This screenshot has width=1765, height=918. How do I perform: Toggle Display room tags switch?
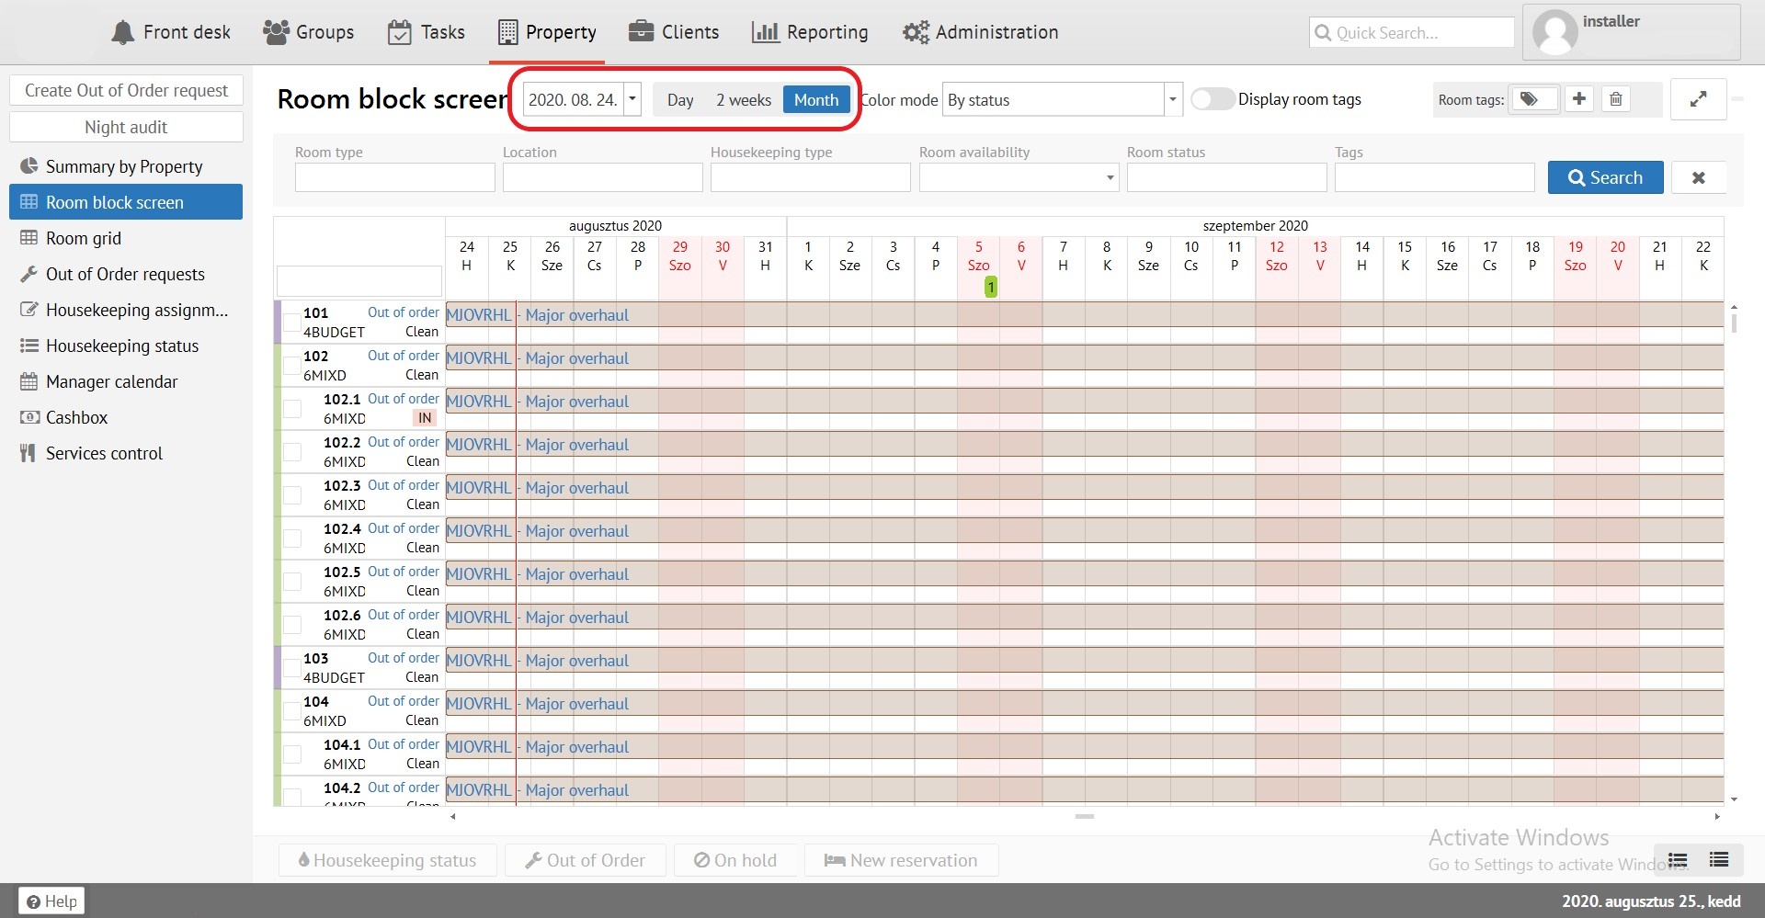(x=1212, y=99)
